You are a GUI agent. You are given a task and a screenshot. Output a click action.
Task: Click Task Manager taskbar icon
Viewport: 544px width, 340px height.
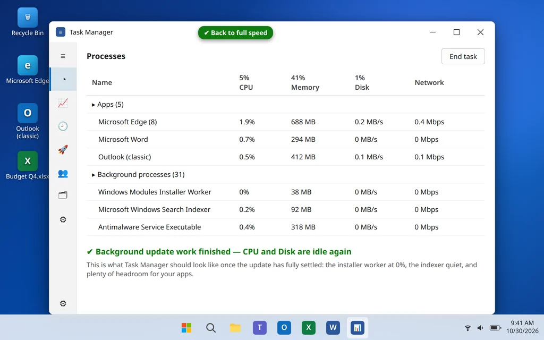[x=358, y=327]
